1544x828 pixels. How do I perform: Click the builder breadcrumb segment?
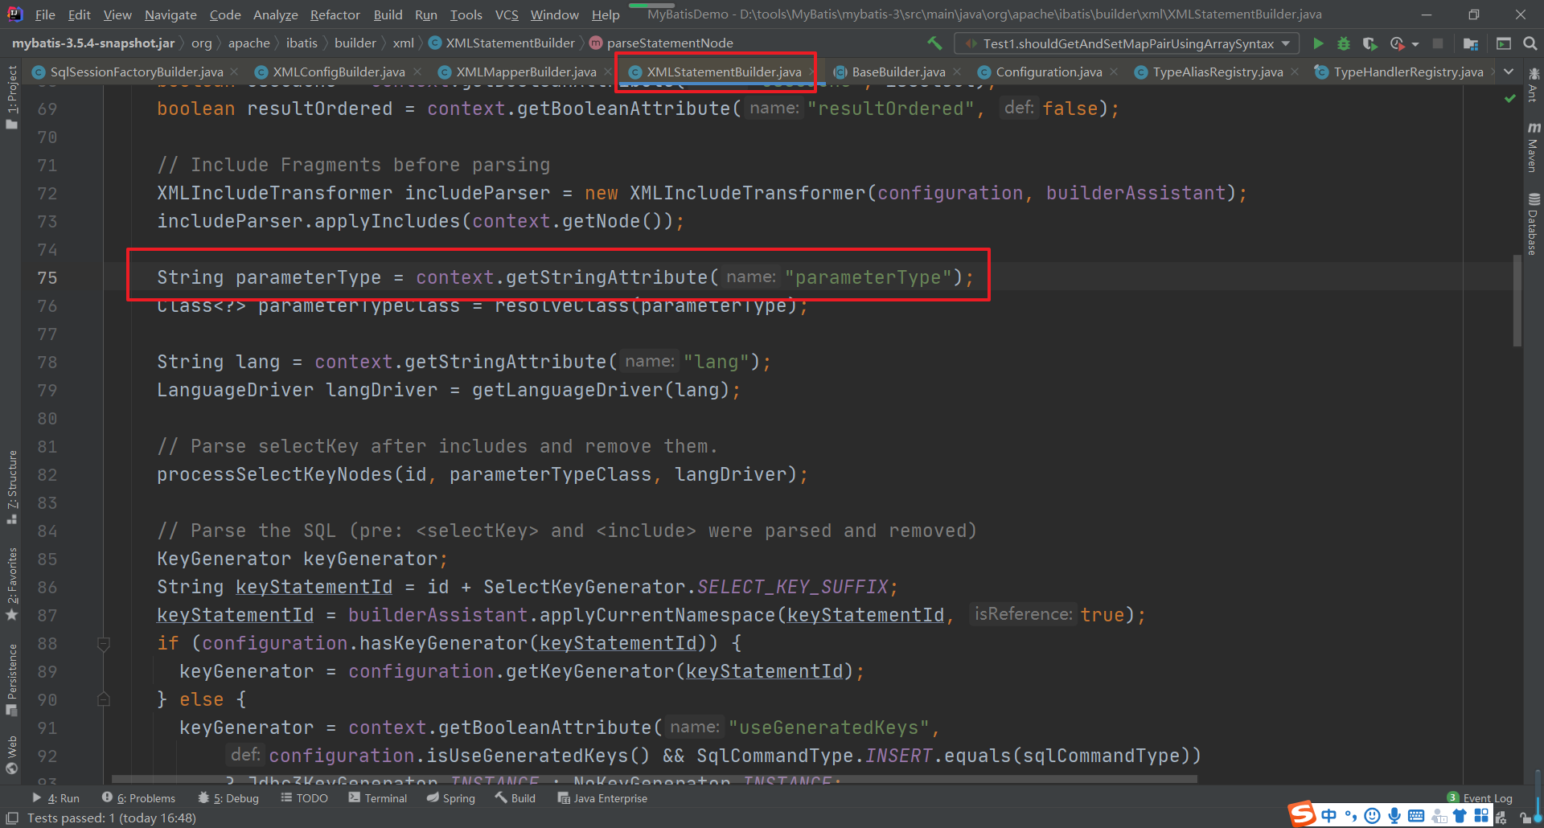[x=355, y=43]
